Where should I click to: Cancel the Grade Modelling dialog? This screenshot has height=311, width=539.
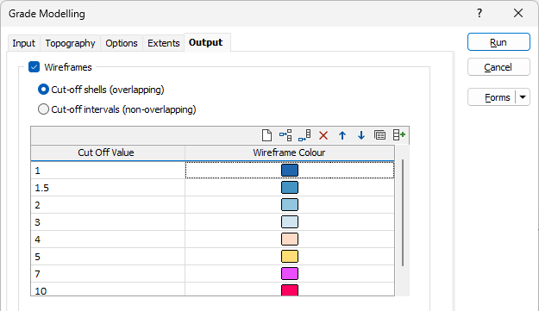pos(498,67)
